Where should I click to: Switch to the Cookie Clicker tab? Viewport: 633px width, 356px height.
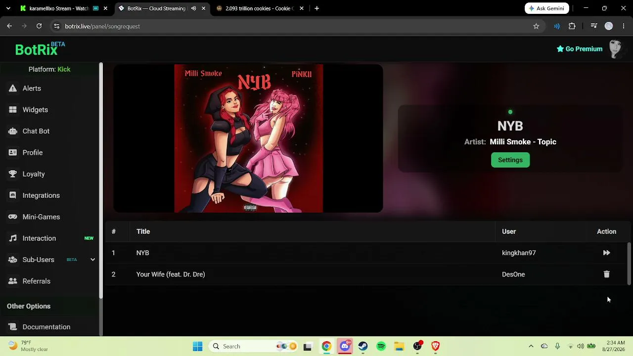[x=260, y=8]
